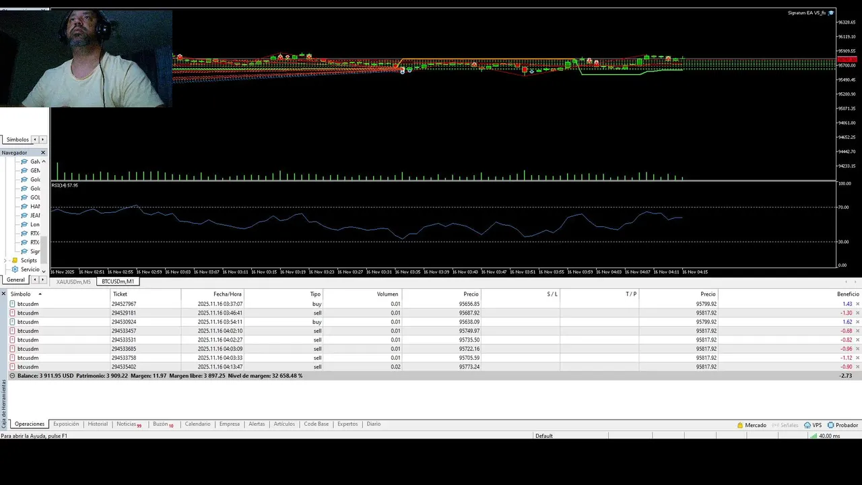The height and width of the screenshot is (485, 862).
Task: Close position with profit 1.62
Action: (857, 322)
